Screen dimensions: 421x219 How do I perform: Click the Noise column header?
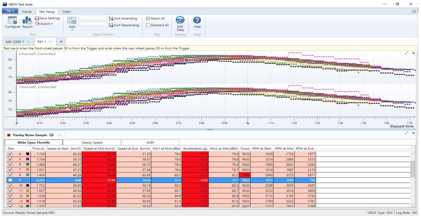coord(245,148)
